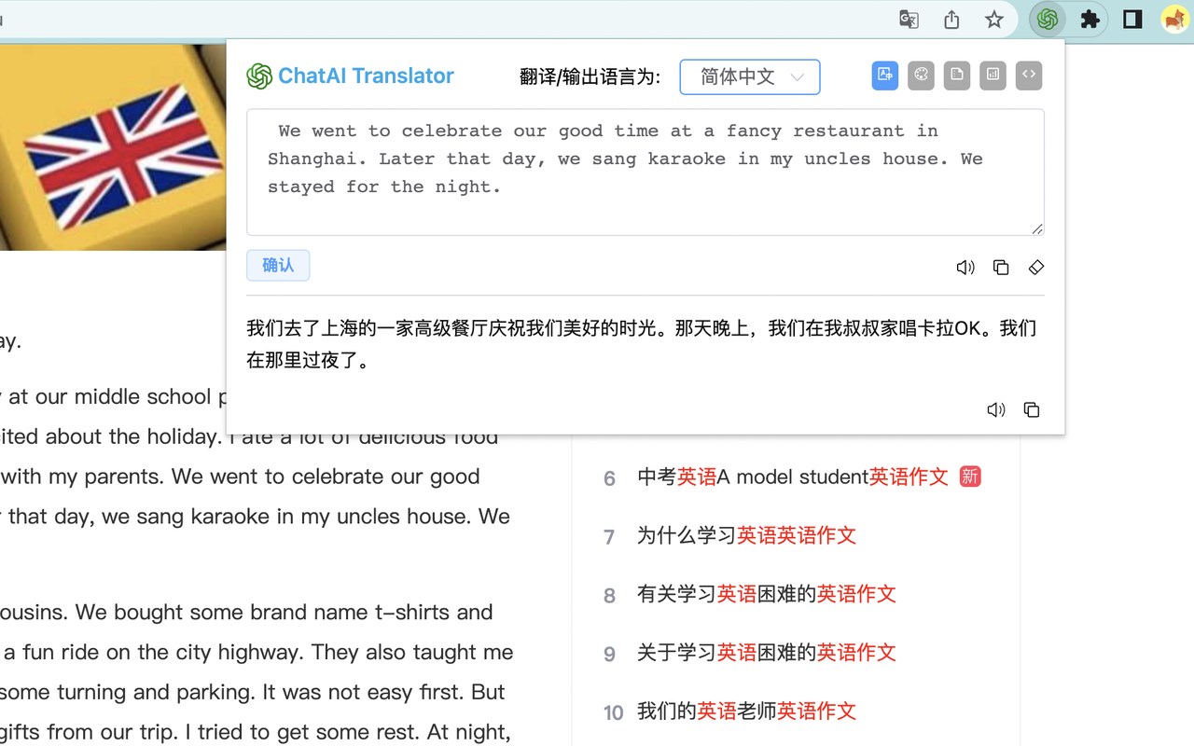Image resolution: width=1194 pixels, height=746 pixels.
Task: Open the 简体中文 output language dropdown
Action: pos(750,76)
